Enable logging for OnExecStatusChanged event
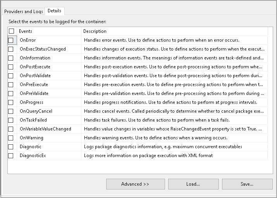The height and width of the screenshot is (198, 277). click(11, 49)
